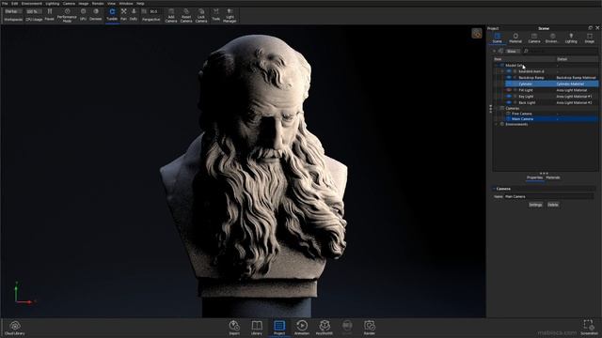Switch to the Lighting tab in Project
This screenshot has width=602, height=338.
[571, 38]
